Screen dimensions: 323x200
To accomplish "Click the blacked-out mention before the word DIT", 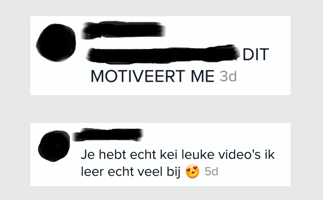I will pyautogui.click(x=163, y=54).
